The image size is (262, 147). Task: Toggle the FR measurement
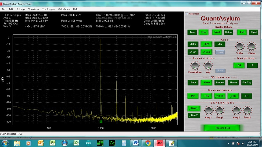(247, 96)
